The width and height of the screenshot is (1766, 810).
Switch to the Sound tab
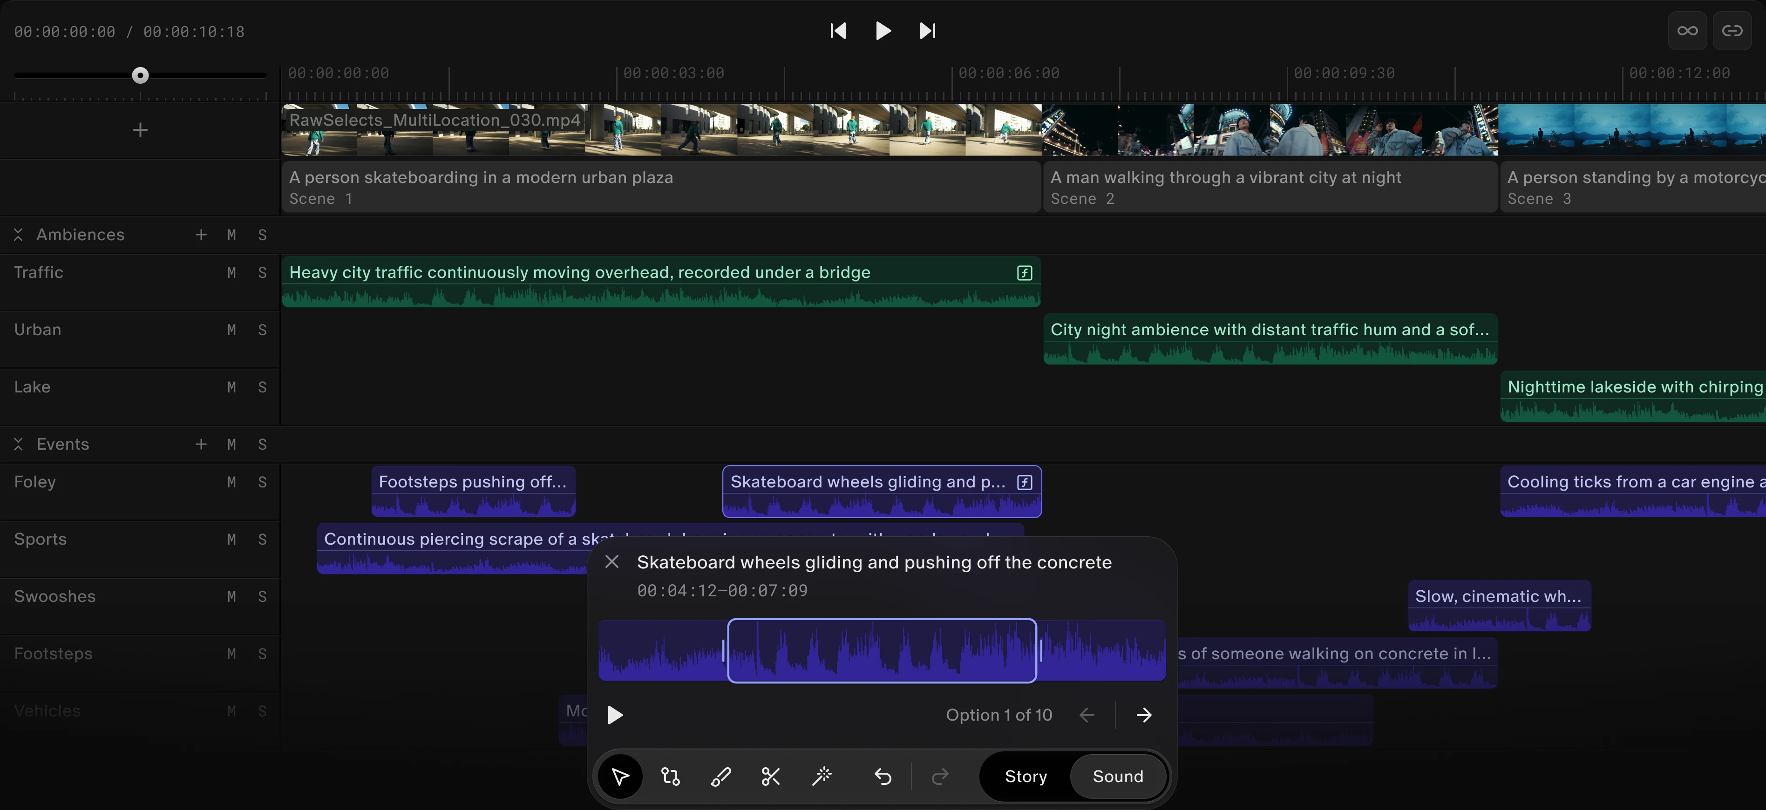click(1117, 776)
